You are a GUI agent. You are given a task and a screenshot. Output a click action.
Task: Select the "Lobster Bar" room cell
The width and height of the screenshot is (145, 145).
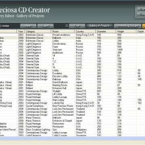coord(58,103)
